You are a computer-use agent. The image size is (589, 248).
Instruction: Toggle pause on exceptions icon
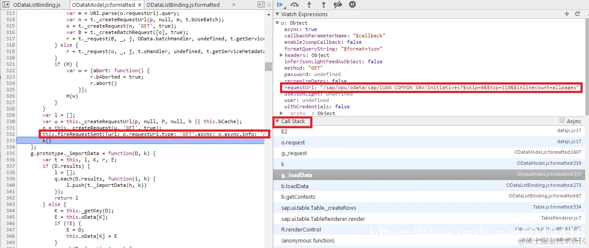click(x=352, y=5)
